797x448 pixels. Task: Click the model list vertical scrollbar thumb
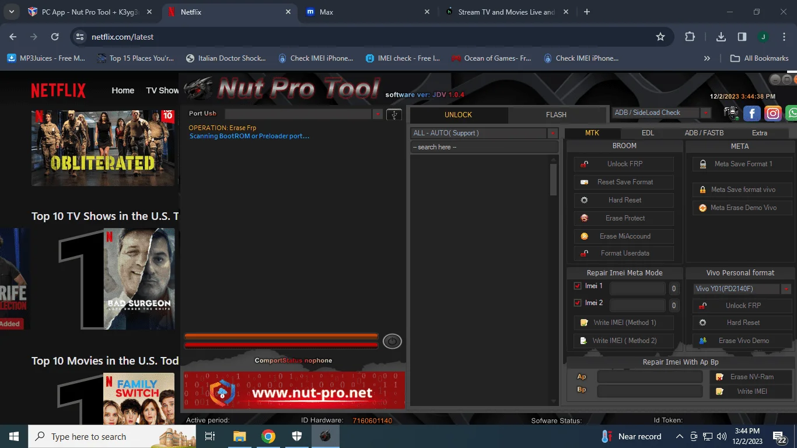[554, 180]
